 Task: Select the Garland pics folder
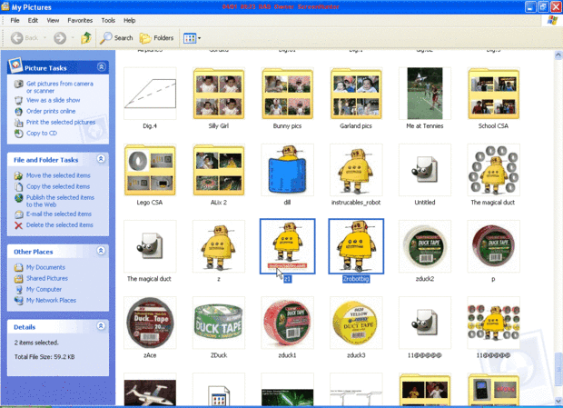point(356,94)
